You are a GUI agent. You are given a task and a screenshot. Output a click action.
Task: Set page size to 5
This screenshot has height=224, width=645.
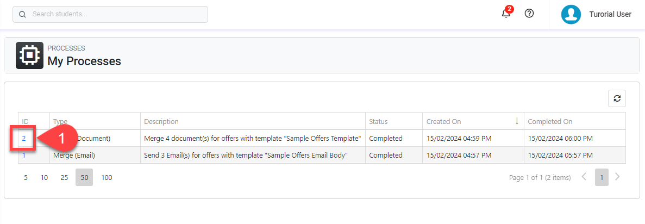pyautogui.click(x=26, y=177)
